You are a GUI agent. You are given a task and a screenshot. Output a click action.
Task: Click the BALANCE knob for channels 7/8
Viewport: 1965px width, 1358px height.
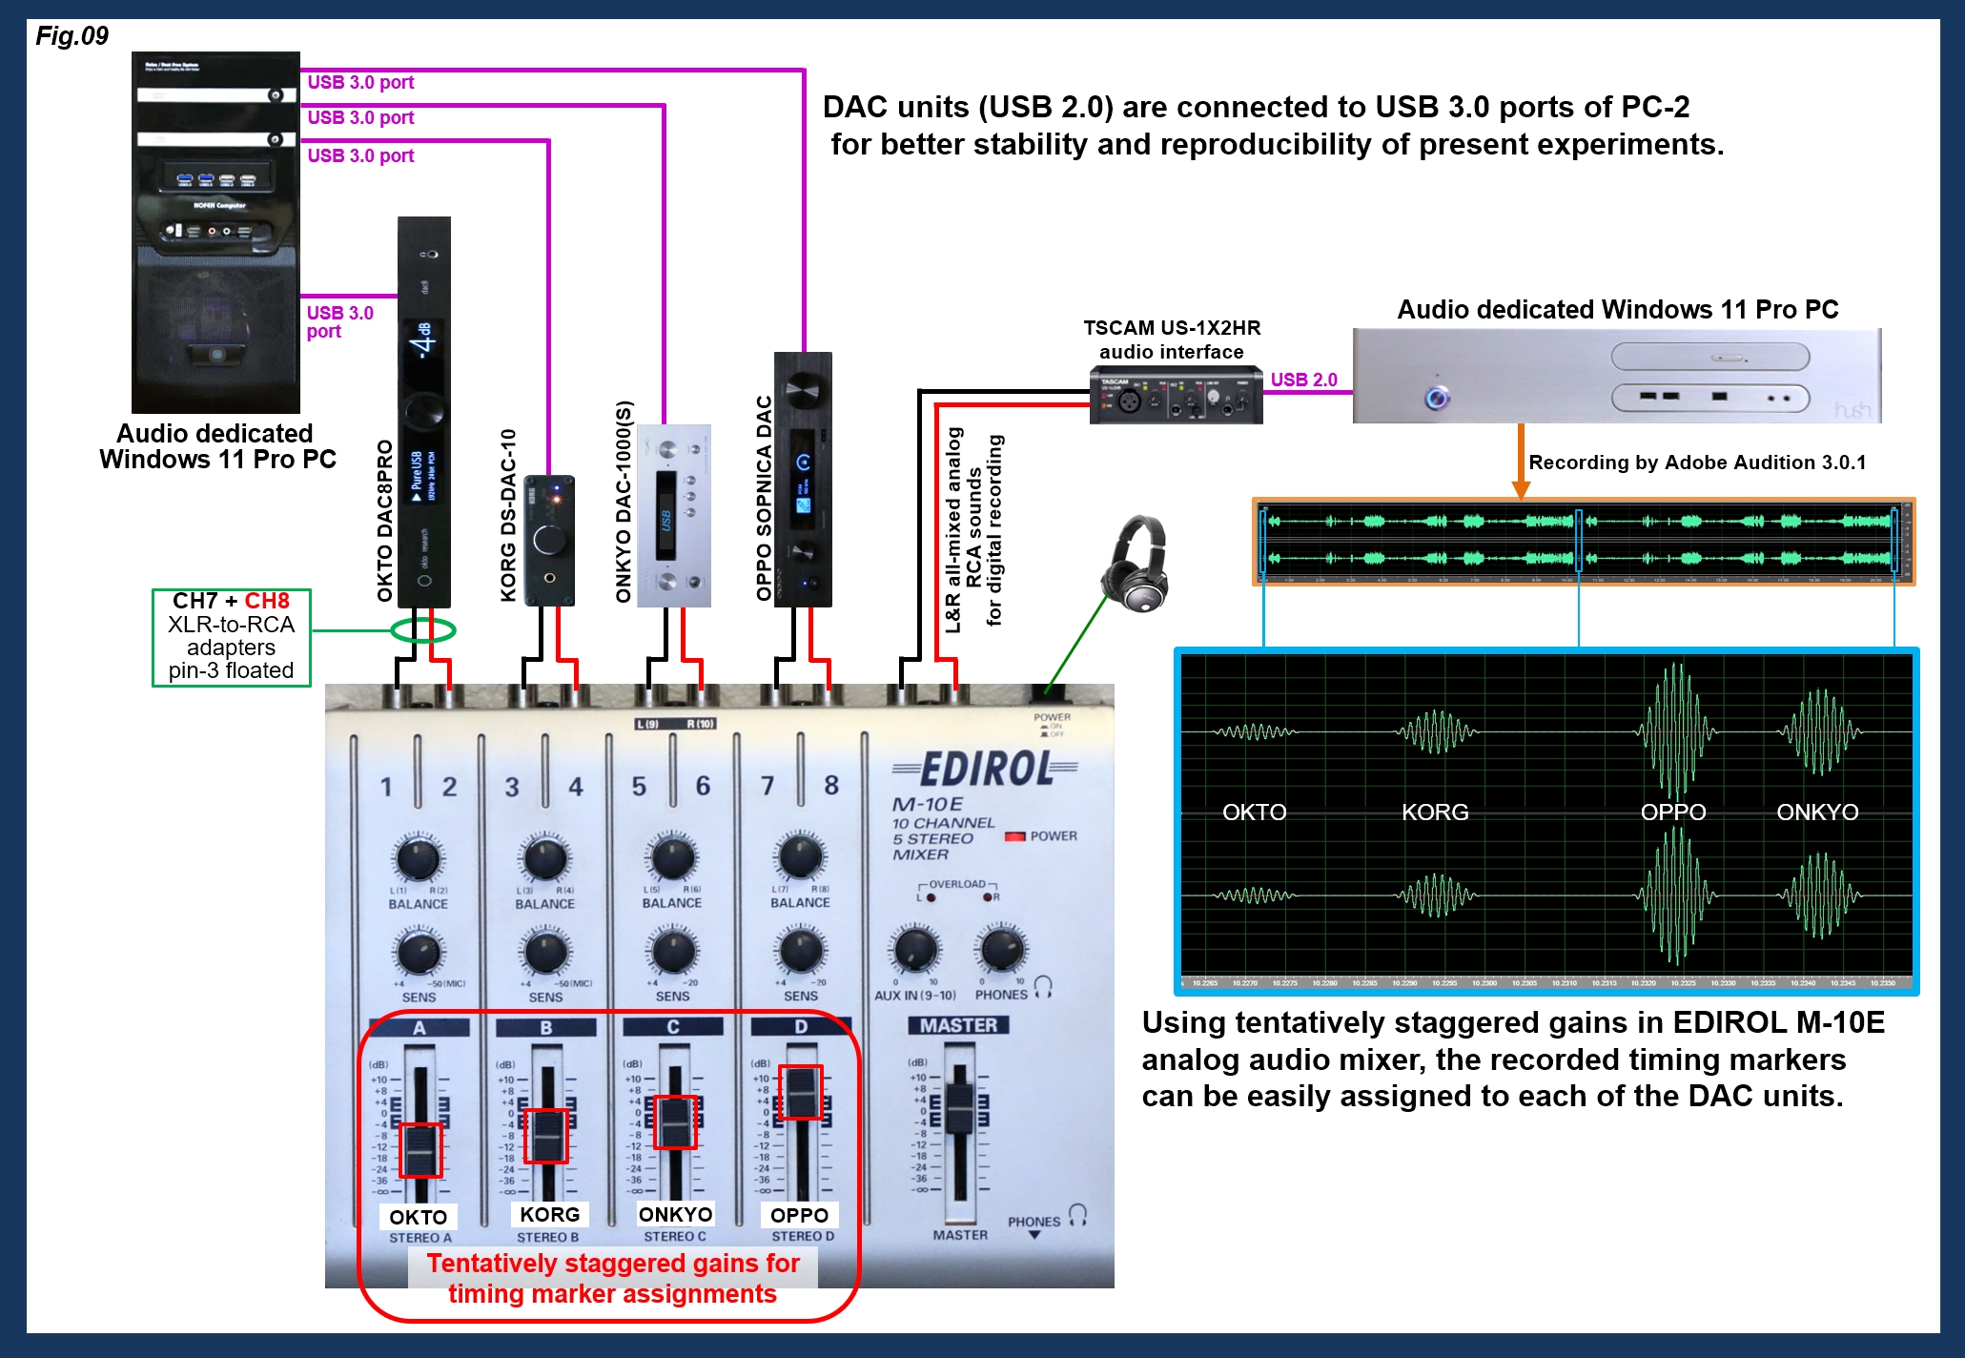801,856
